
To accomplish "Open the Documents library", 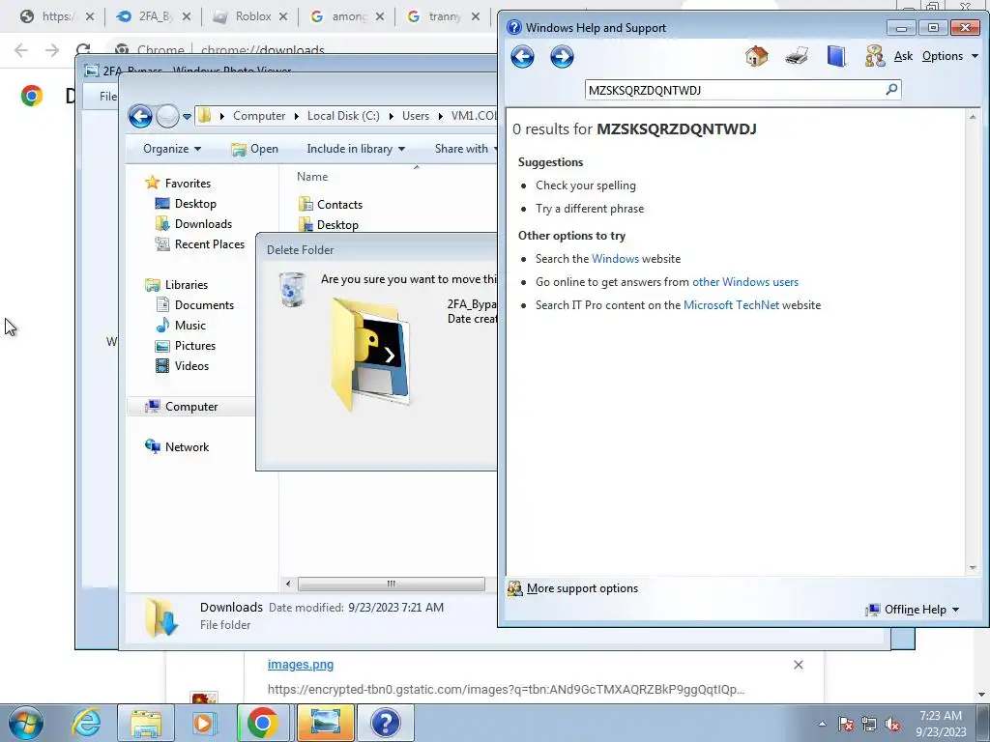I will [x=204, y=305].
